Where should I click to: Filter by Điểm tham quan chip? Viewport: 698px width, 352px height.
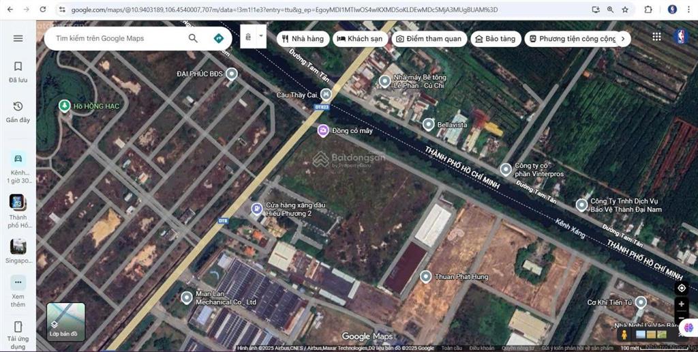pos(429,39)
